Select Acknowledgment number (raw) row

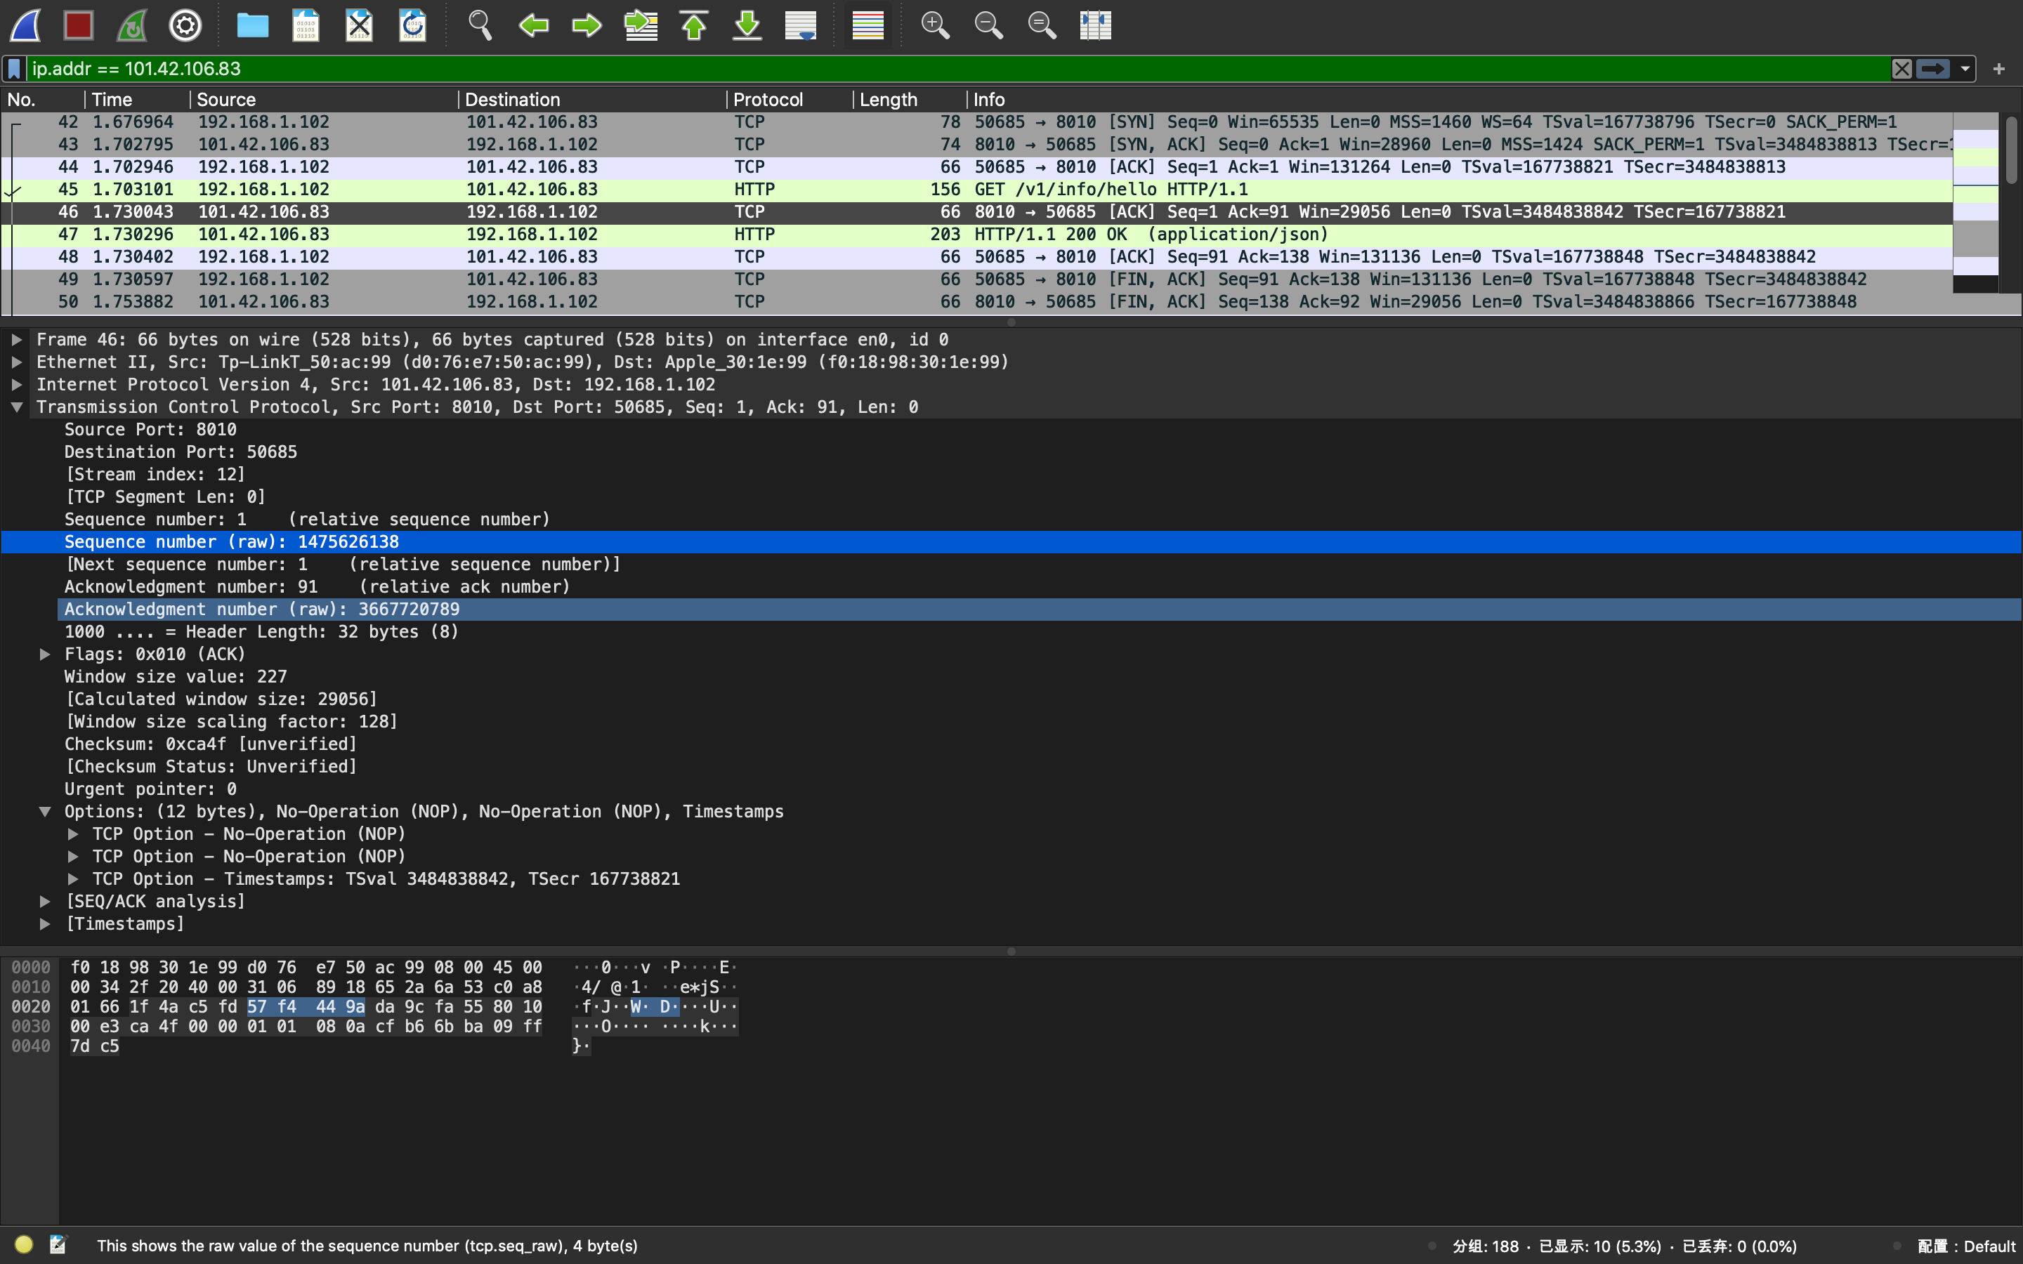pyautogui.click(x=1039, y=610)
